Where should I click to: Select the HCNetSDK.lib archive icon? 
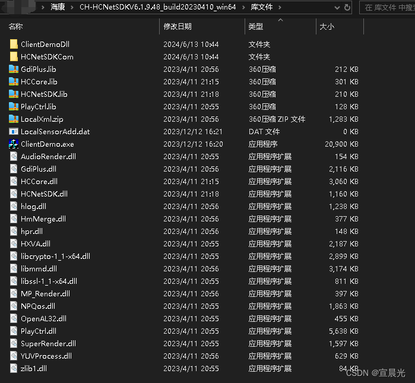tap(14, 94)
